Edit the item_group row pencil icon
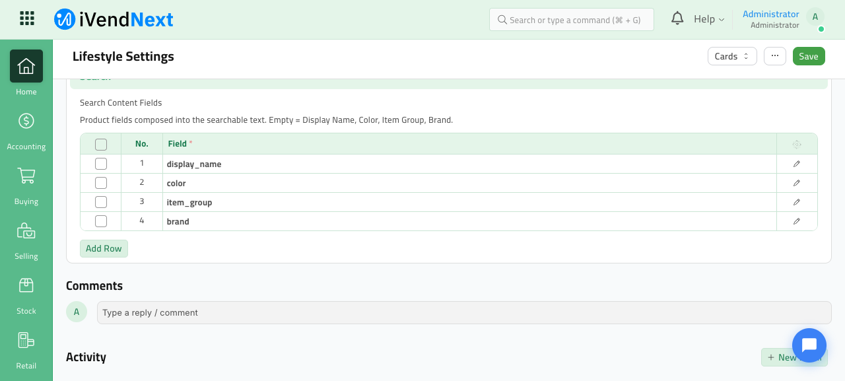This screenshot has width=845, height=381. coord(797,202)
